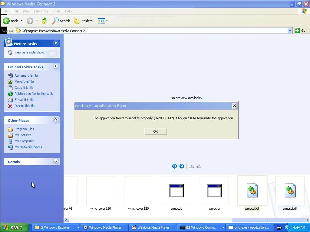This screenshot has width=310, height=232.
Task: Select the wmccpl.dll file icon
Action: pos(252,191)
